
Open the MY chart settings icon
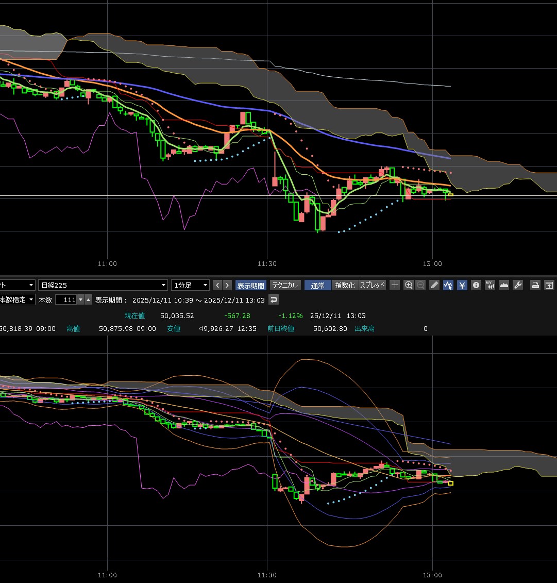[x=490, y=285]
